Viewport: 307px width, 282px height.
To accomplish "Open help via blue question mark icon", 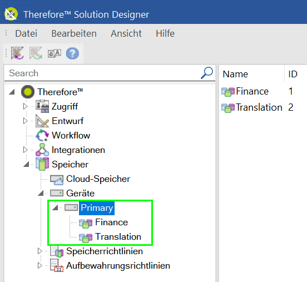I will [x=72, y=53].
